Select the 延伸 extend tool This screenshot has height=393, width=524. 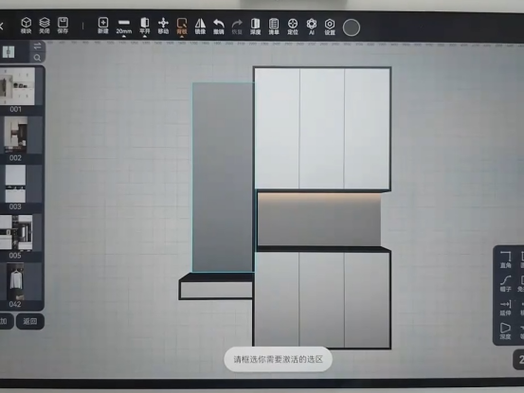[505, 308]
